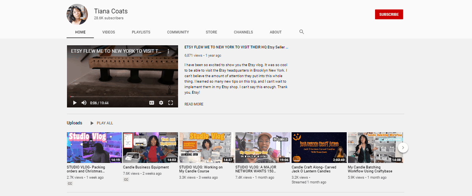Show the About tab
The image size is (472, 196).
tap(276, 32)
